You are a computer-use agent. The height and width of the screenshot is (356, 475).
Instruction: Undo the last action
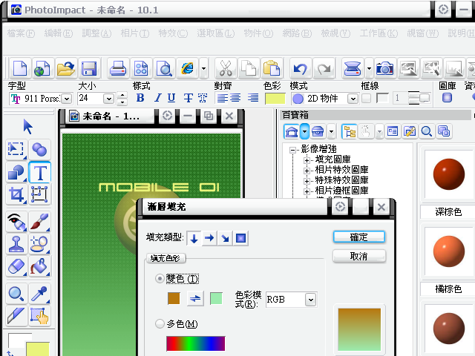point(300,67)
